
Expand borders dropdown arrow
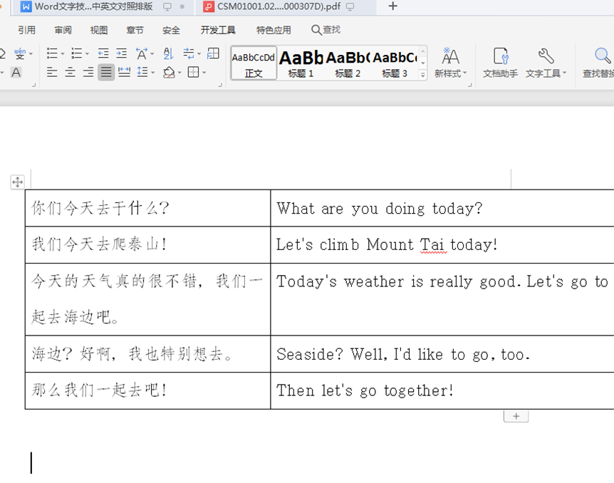(x=204, y=73)
